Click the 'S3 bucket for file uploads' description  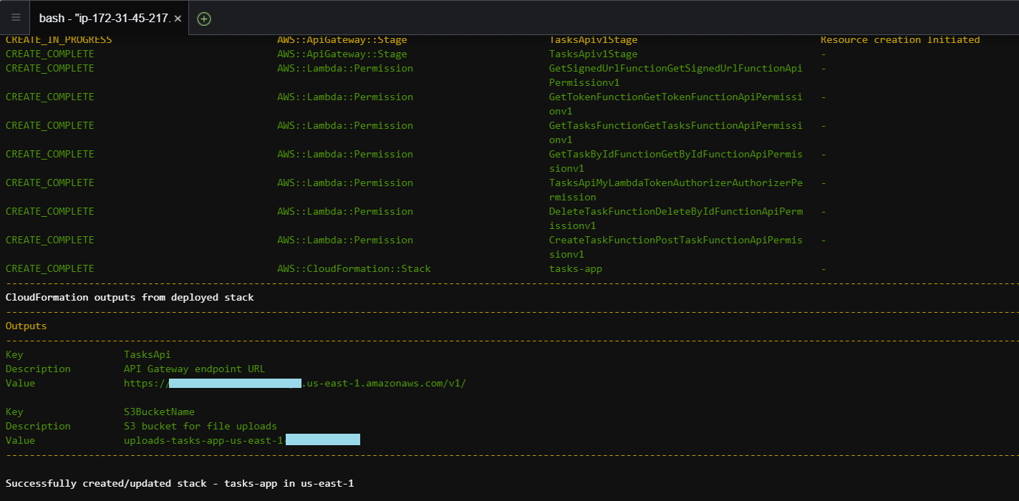click(x=200, y=427)
